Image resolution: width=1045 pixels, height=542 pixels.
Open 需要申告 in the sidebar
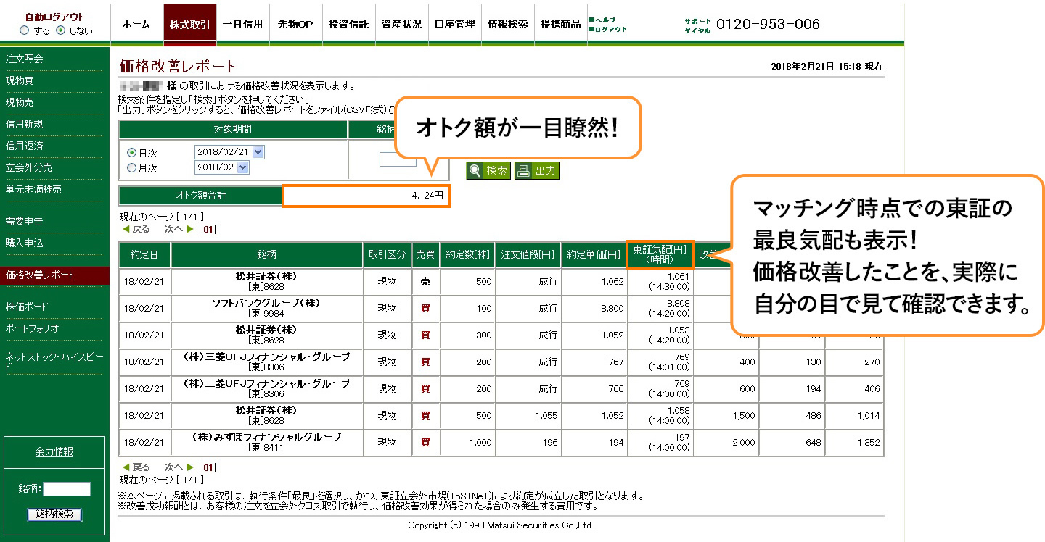25,221
